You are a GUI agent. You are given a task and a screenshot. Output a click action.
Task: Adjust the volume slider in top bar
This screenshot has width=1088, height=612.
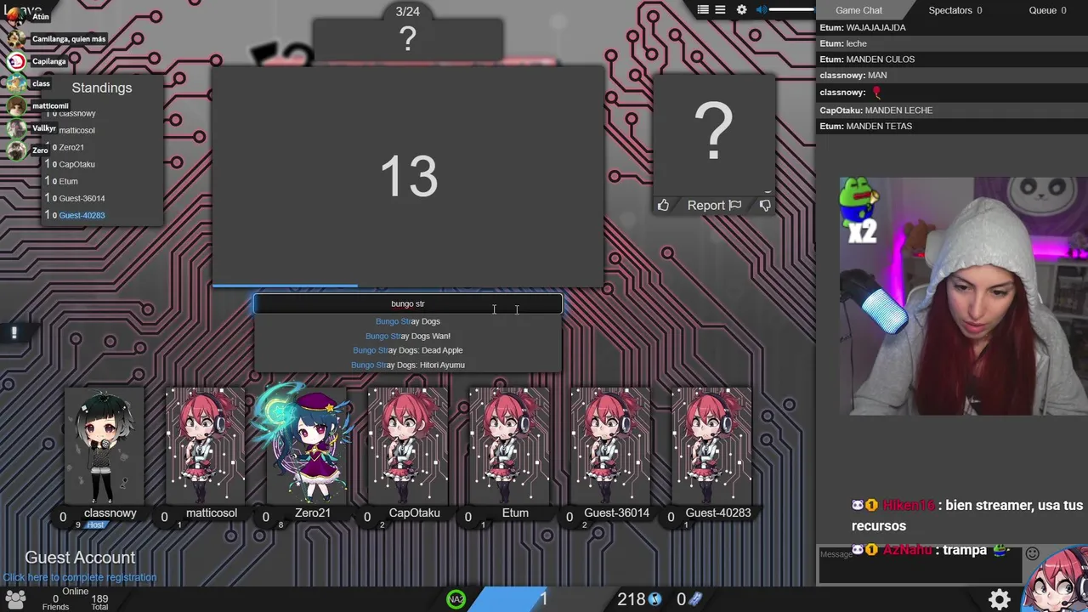[791, 9]
